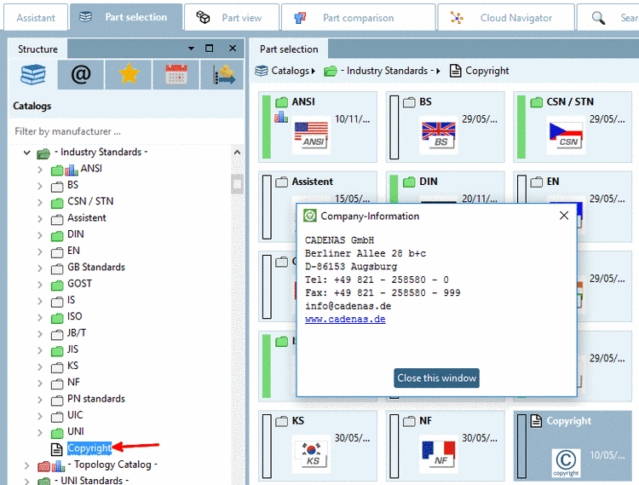The height and width of the screenshot is (485, 639).
Task: Click the bar-chart icon on ANSI tile
Action: coord(281,118)
